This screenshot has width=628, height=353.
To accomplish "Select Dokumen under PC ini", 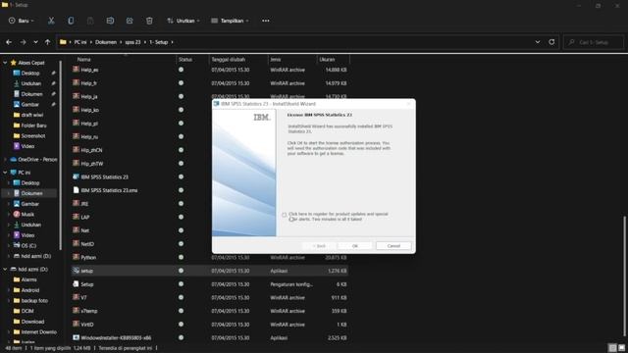I will pos(31,193).
